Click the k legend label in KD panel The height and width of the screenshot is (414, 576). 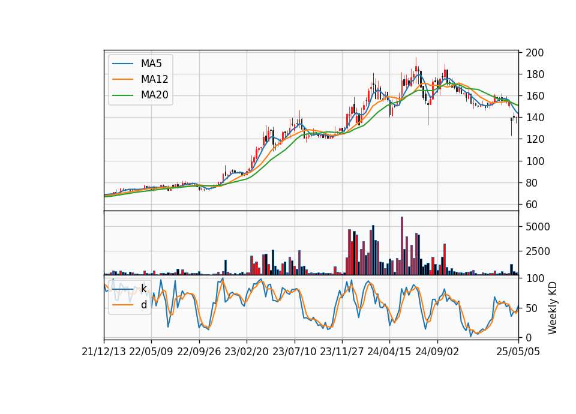pyautogui.click(x=143, y=289)
